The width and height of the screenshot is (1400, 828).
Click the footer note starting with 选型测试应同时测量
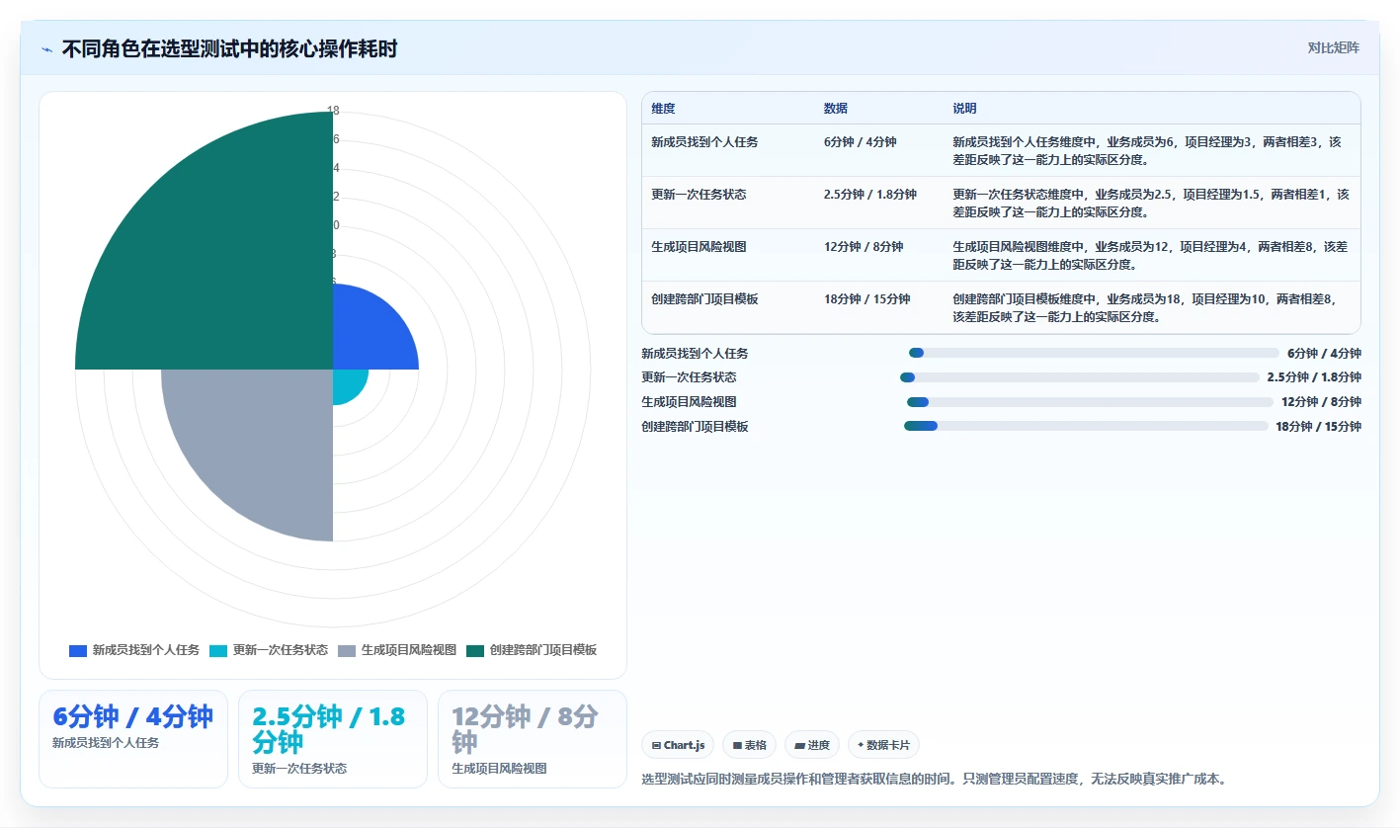(934, 779)
